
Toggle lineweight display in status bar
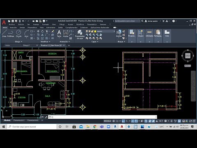click(142, 121)
